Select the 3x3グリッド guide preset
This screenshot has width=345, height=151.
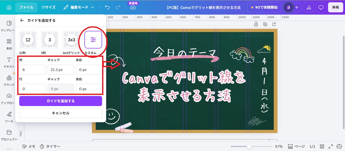(x=72, y=40)
